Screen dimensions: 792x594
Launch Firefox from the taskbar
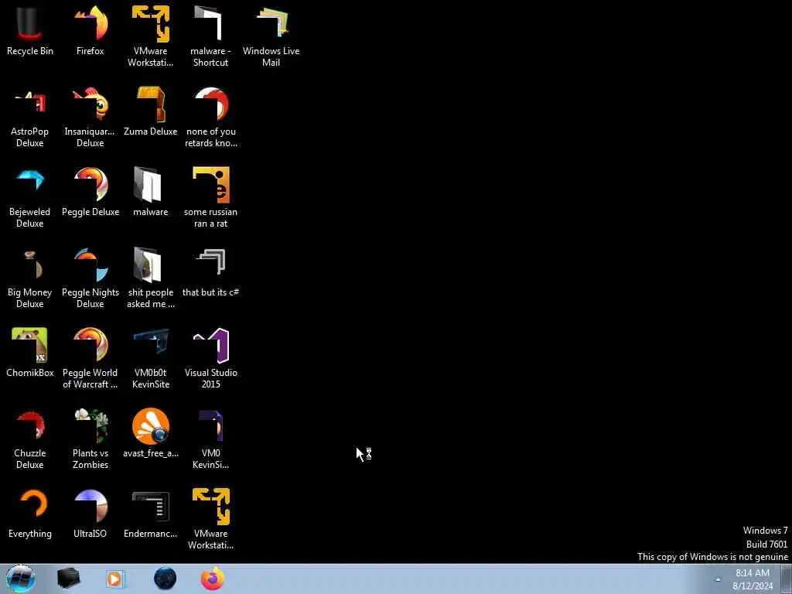pyautogui.click(x=213, y=579)
